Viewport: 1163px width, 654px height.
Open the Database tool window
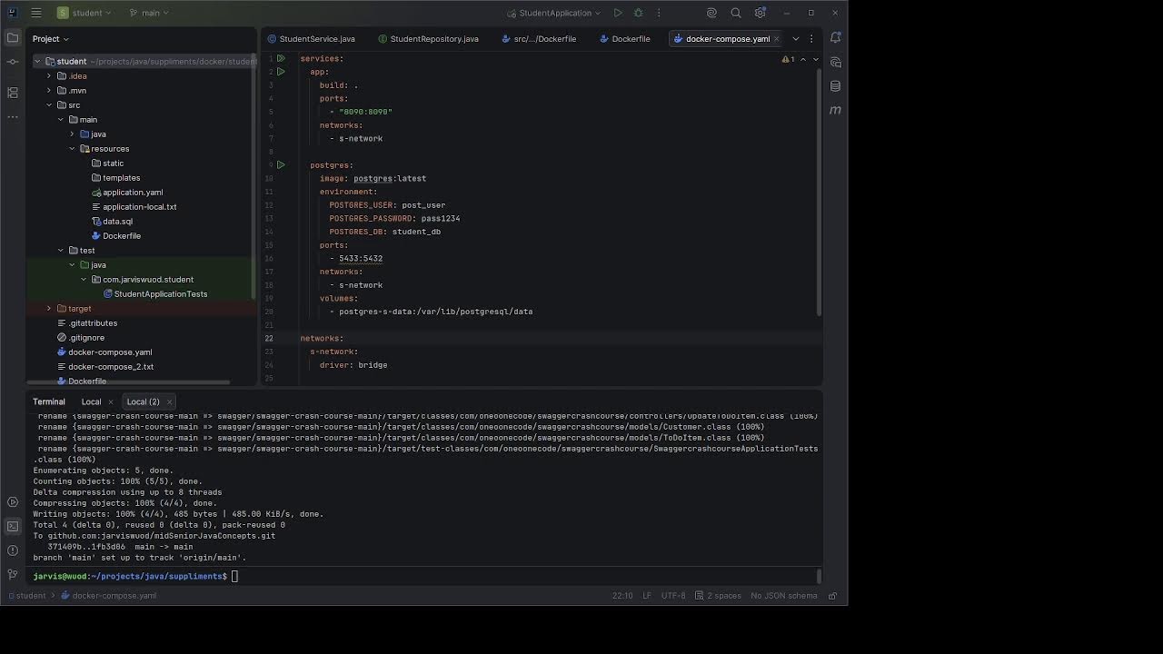pos(835,86)
